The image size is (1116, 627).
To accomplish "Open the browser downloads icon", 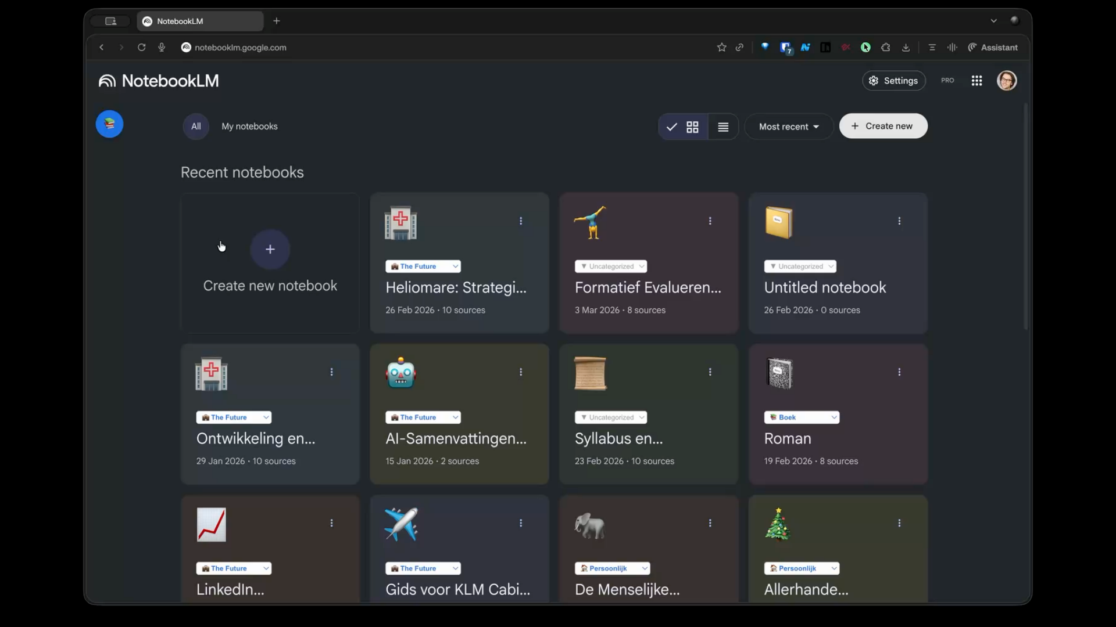I will tap(906, 48).
